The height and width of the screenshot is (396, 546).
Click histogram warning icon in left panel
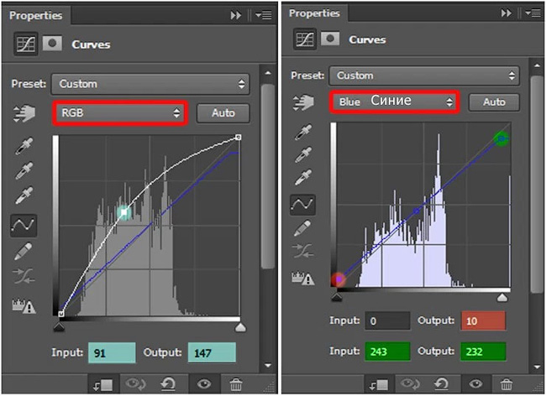pyautogui.click(x=24, y=306)
